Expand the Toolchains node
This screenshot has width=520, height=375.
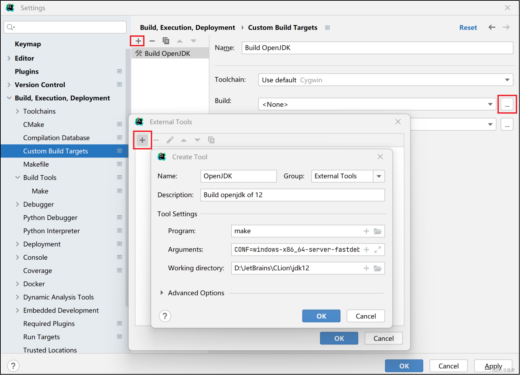18,112
